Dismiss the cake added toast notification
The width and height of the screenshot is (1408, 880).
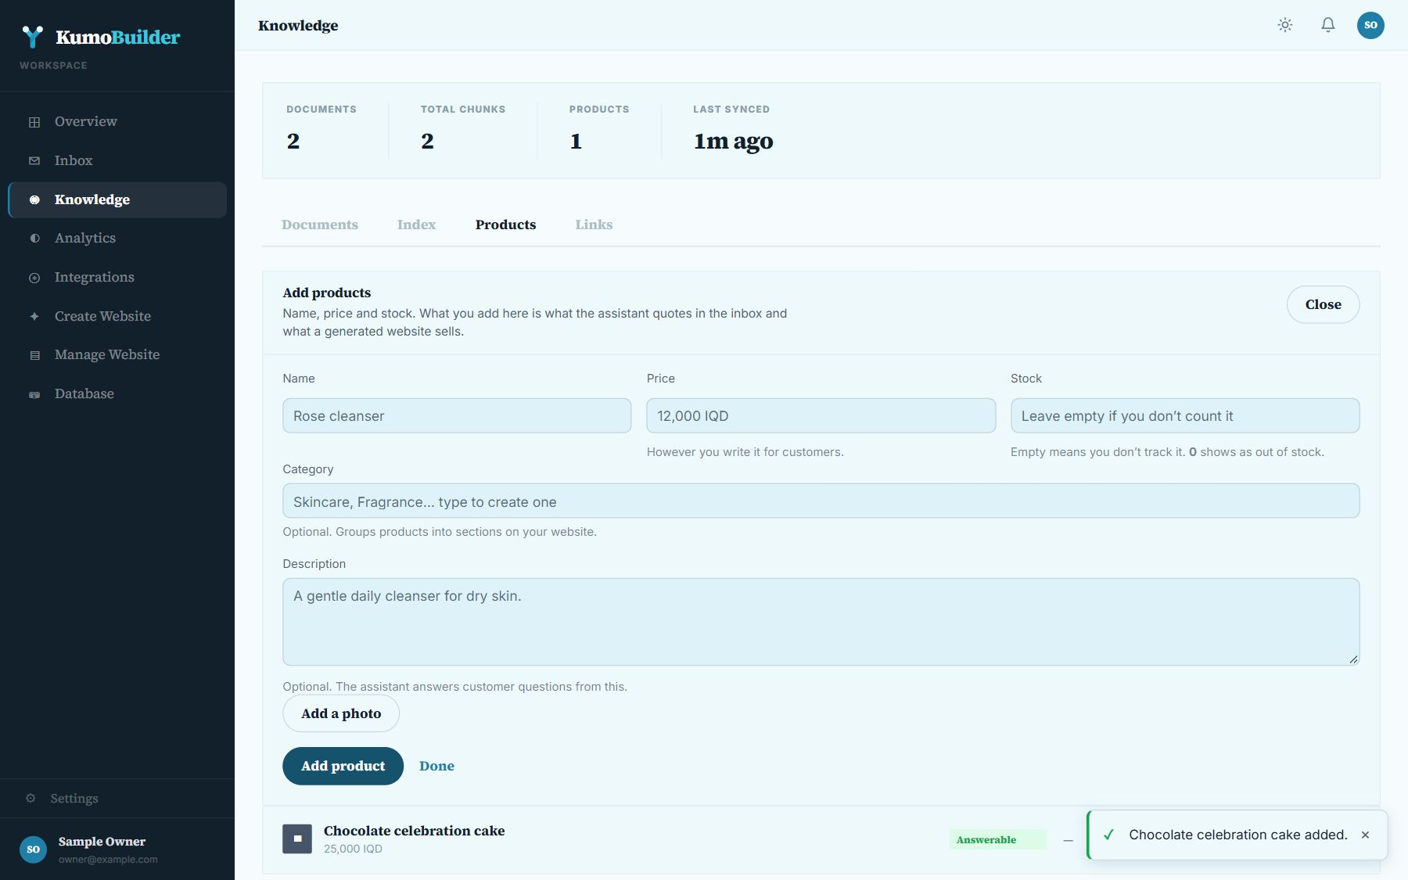tap(1365, 835)
